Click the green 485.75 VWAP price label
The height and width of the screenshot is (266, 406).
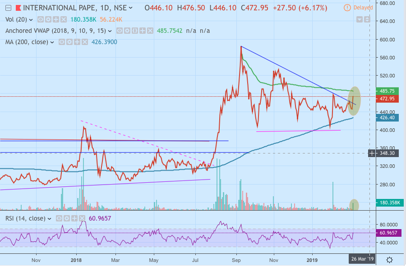(x=387, y=91)
